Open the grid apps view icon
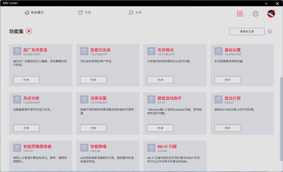The image size is (283, 172). (x=240, y=14)
